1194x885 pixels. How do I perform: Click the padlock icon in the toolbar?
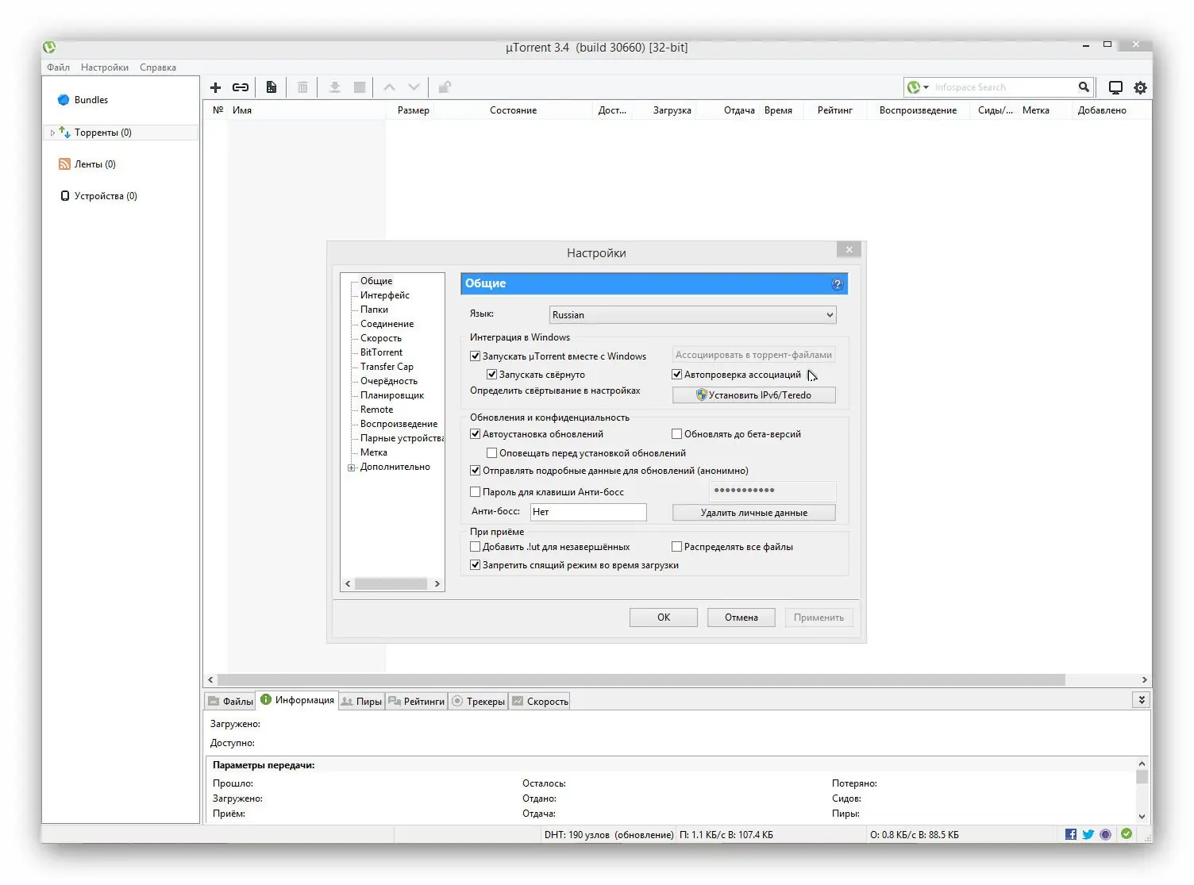[x=445, y=87]
